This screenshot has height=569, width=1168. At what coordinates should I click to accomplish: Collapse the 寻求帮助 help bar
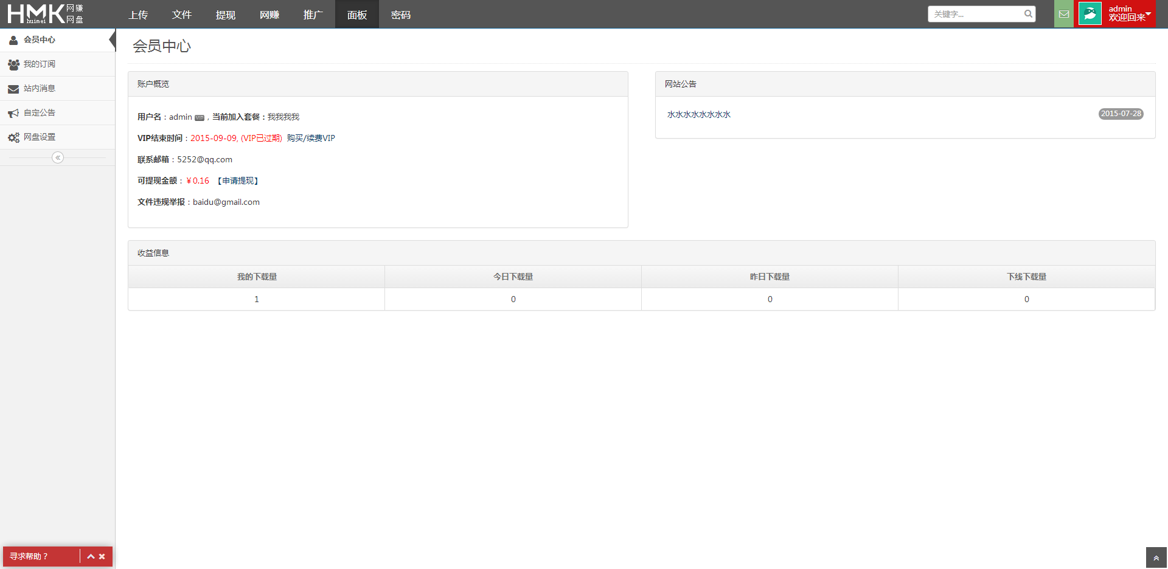90,556
